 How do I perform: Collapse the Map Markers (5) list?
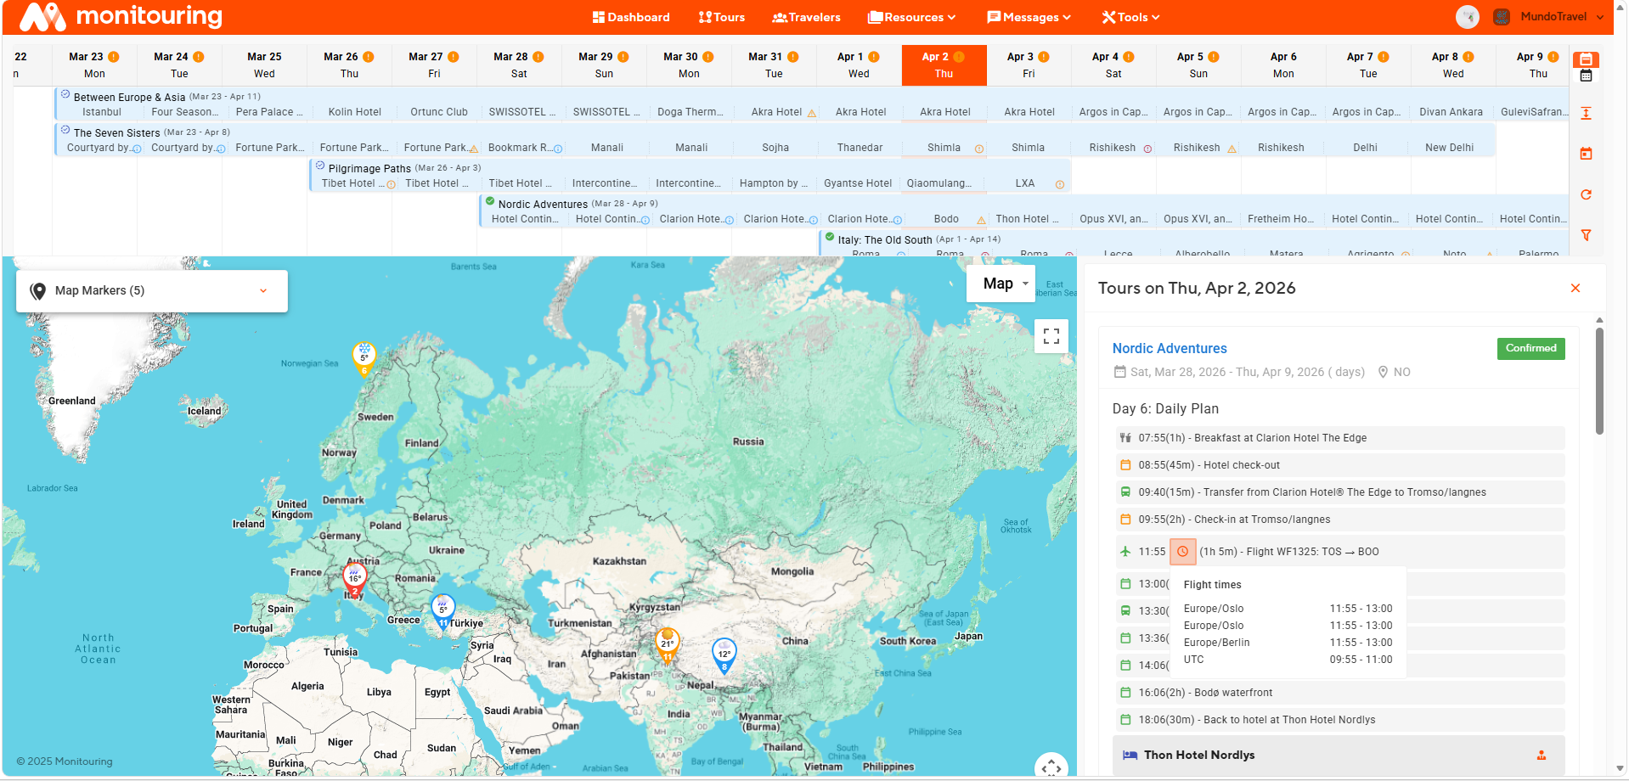tap(262, 290)
